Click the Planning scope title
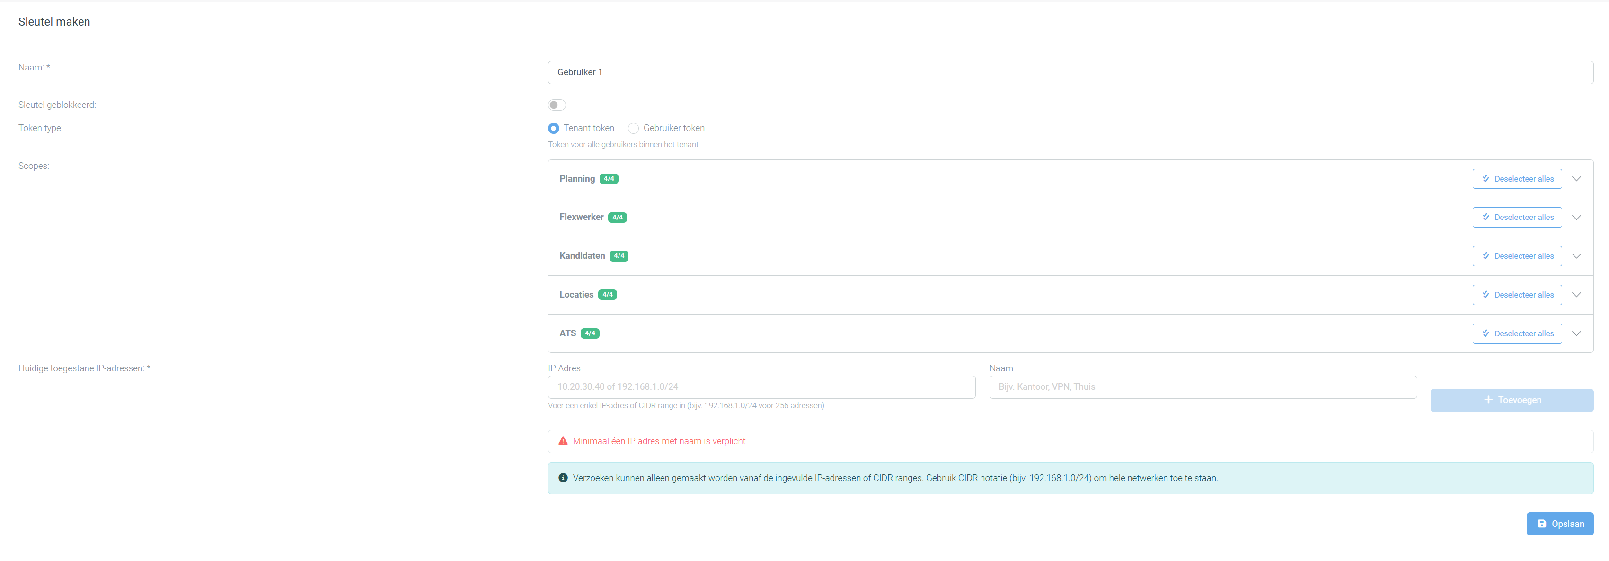The image size is (1609, 561). point(577,178)
